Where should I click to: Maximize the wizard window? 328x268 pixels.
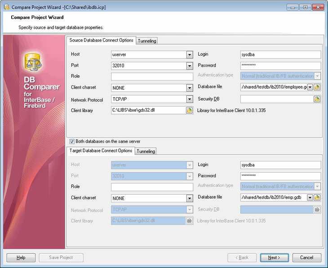(x=305, y=7)
